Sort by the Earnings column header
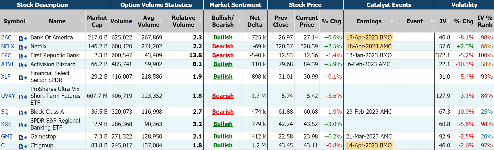494x150 pixels. point(369,21)
